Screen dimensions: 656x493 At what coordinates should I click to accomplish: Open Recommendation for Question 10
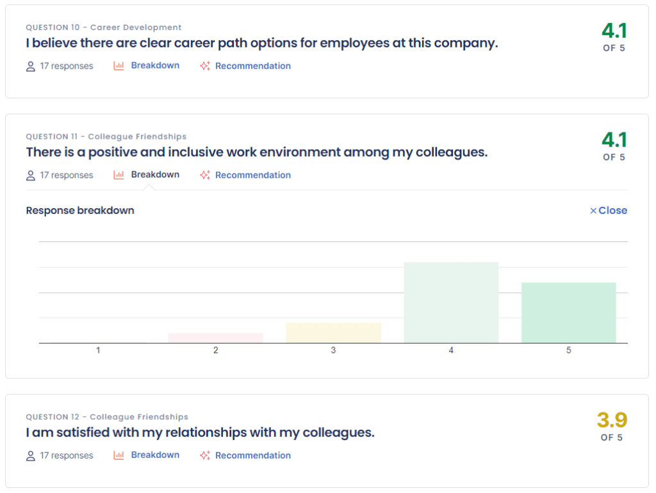coord(252,66)
